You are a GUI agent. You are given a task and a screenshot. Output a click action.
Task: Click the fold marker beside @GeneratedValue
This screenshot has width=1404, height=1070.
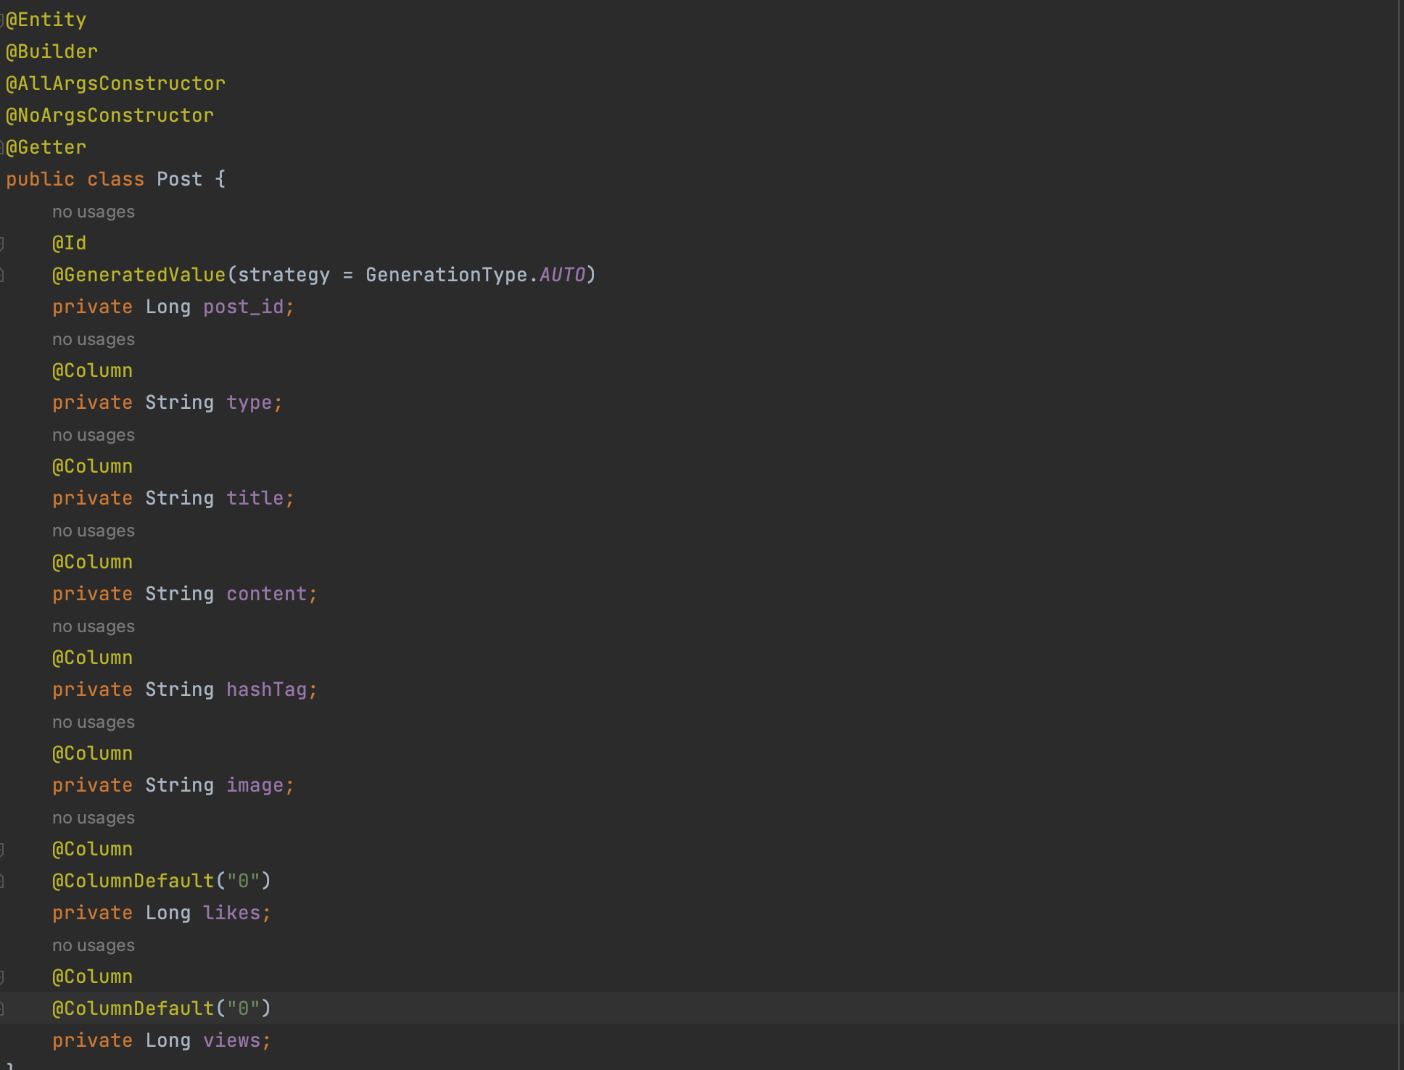click(x=1, y=275)
